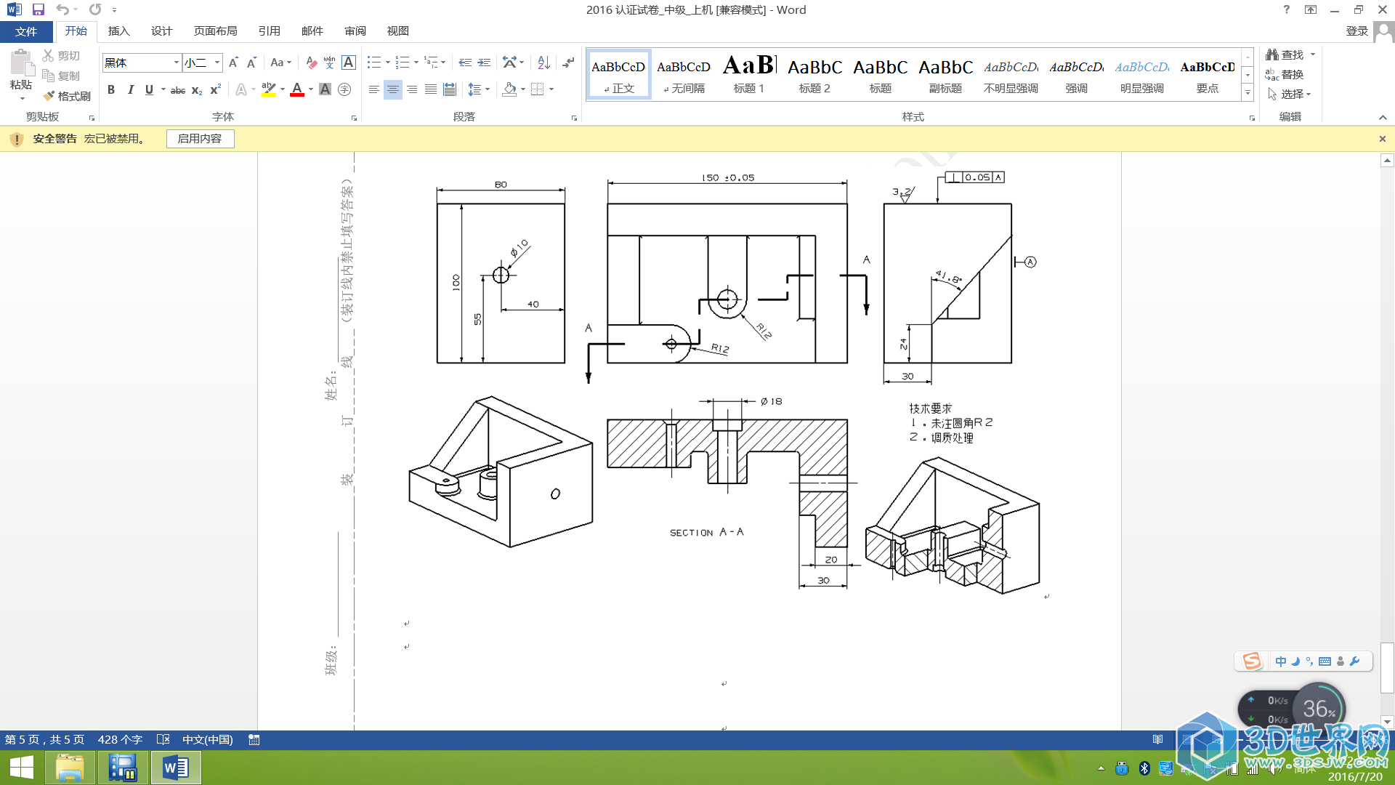
Task: Open the font size dropdown 小二
Action: pos(217,63)
